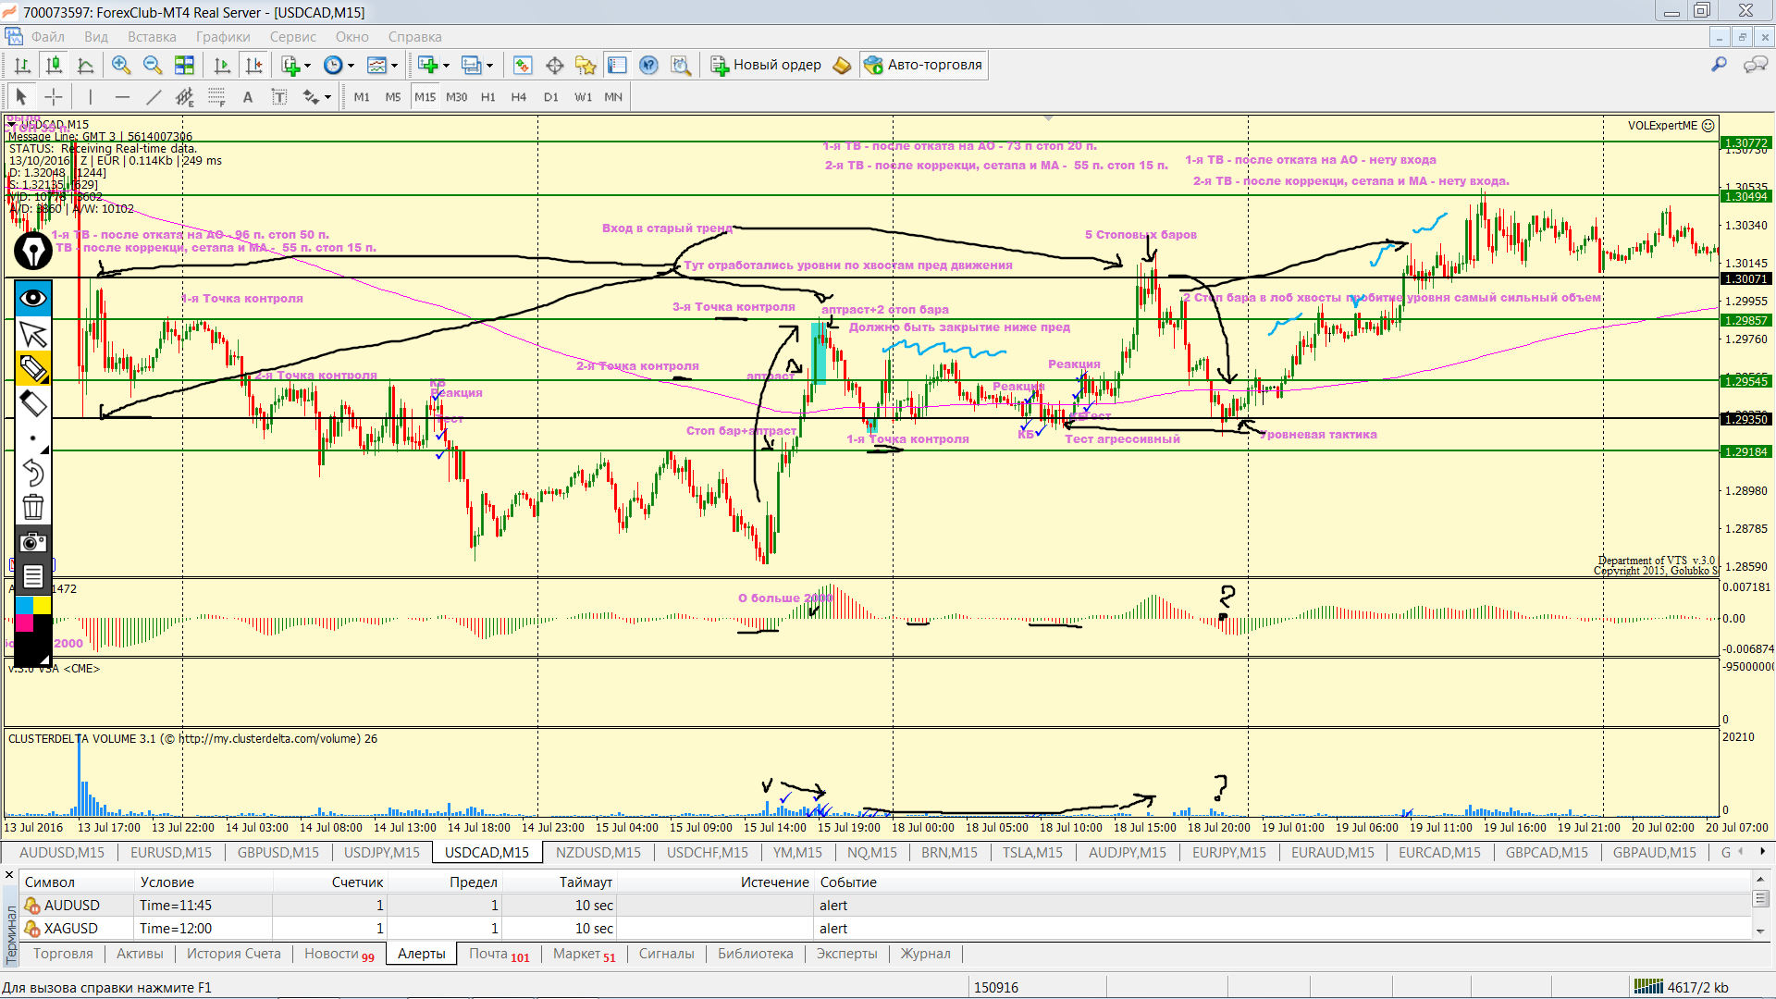
Task: Select the crosshair tool
Action: 54,96
